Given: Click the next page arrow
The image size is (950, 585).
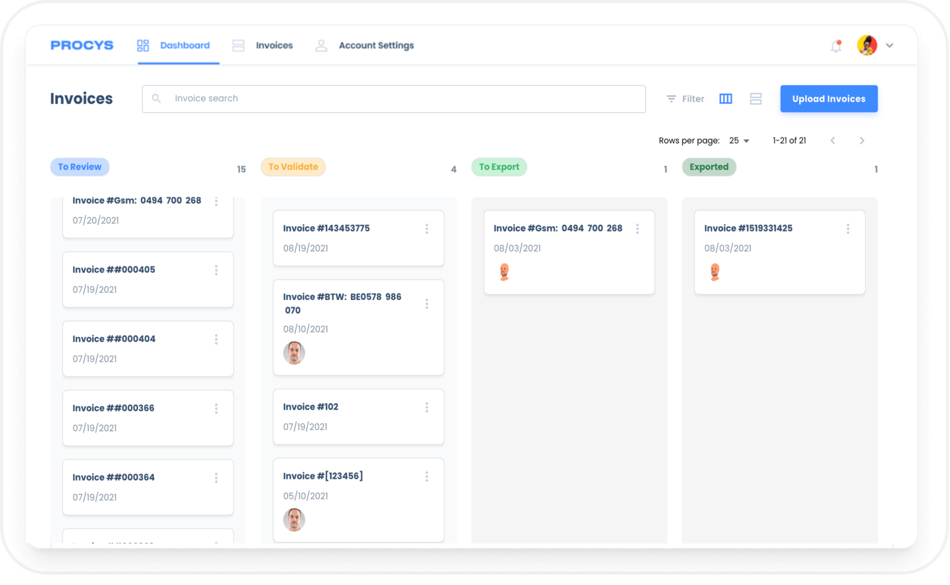Looking at the screenshot, I should 862,140.
